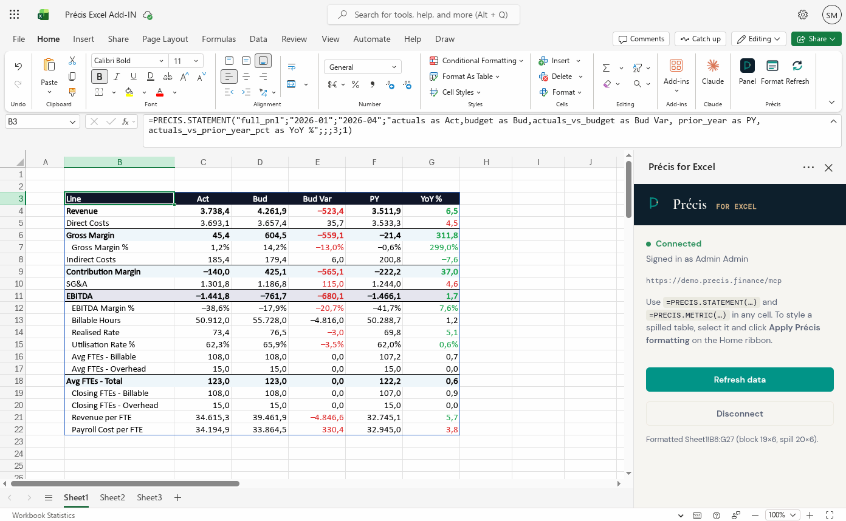Apply the yellow fill color
This screenshot has width=846, height=521.
[129, 92]
